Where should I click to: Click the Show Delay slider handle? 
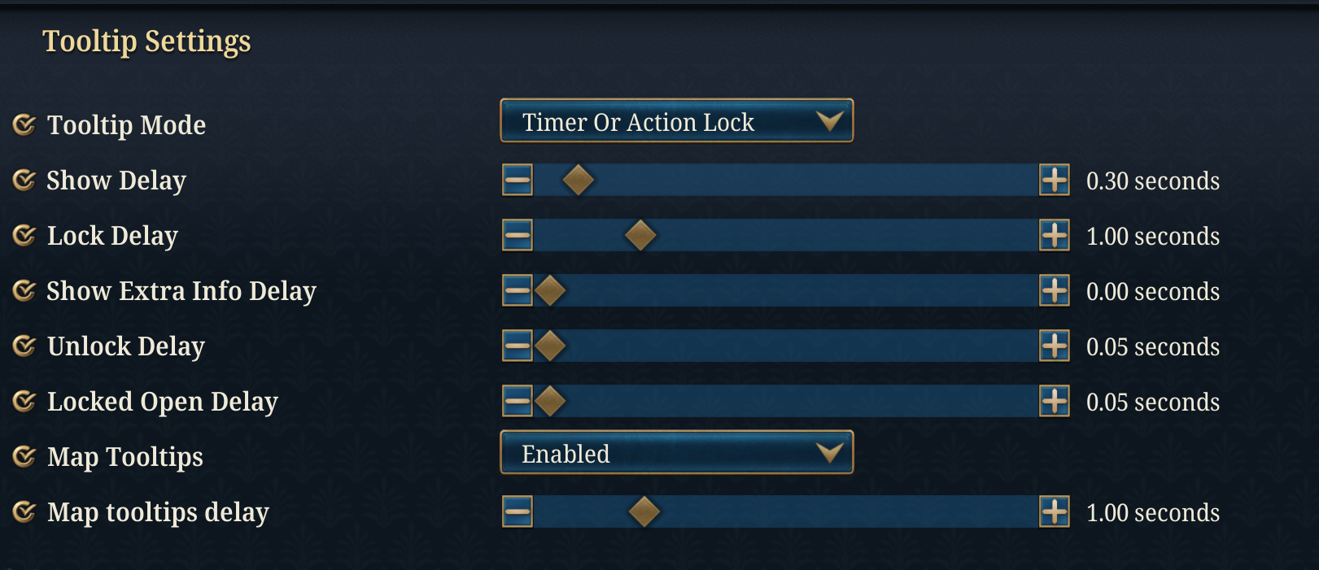click(x=578, y=180)
